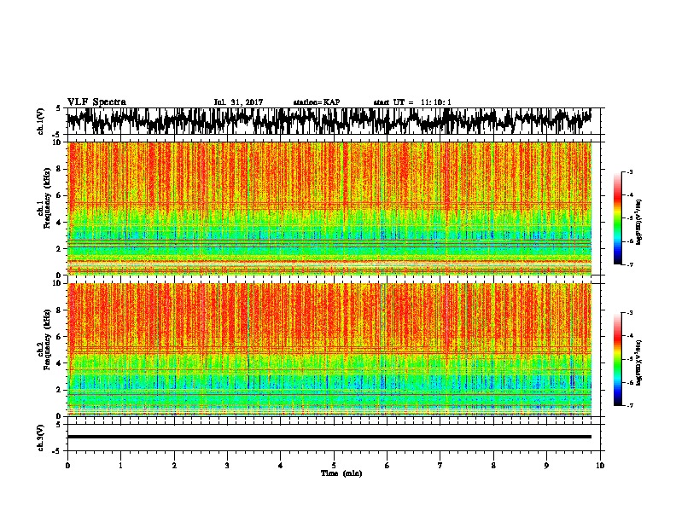Click the "-3" label on ch.1 color scale

coord(629,172)
